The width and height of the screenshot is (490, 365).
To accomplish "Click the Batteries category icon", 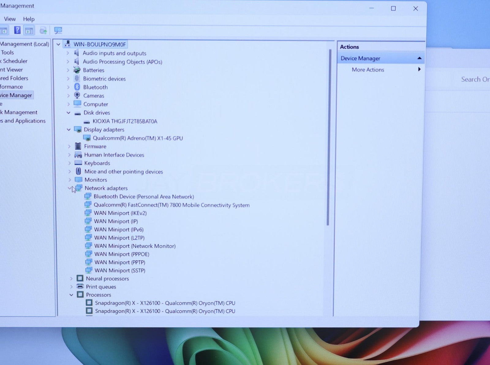I will 77,70.
